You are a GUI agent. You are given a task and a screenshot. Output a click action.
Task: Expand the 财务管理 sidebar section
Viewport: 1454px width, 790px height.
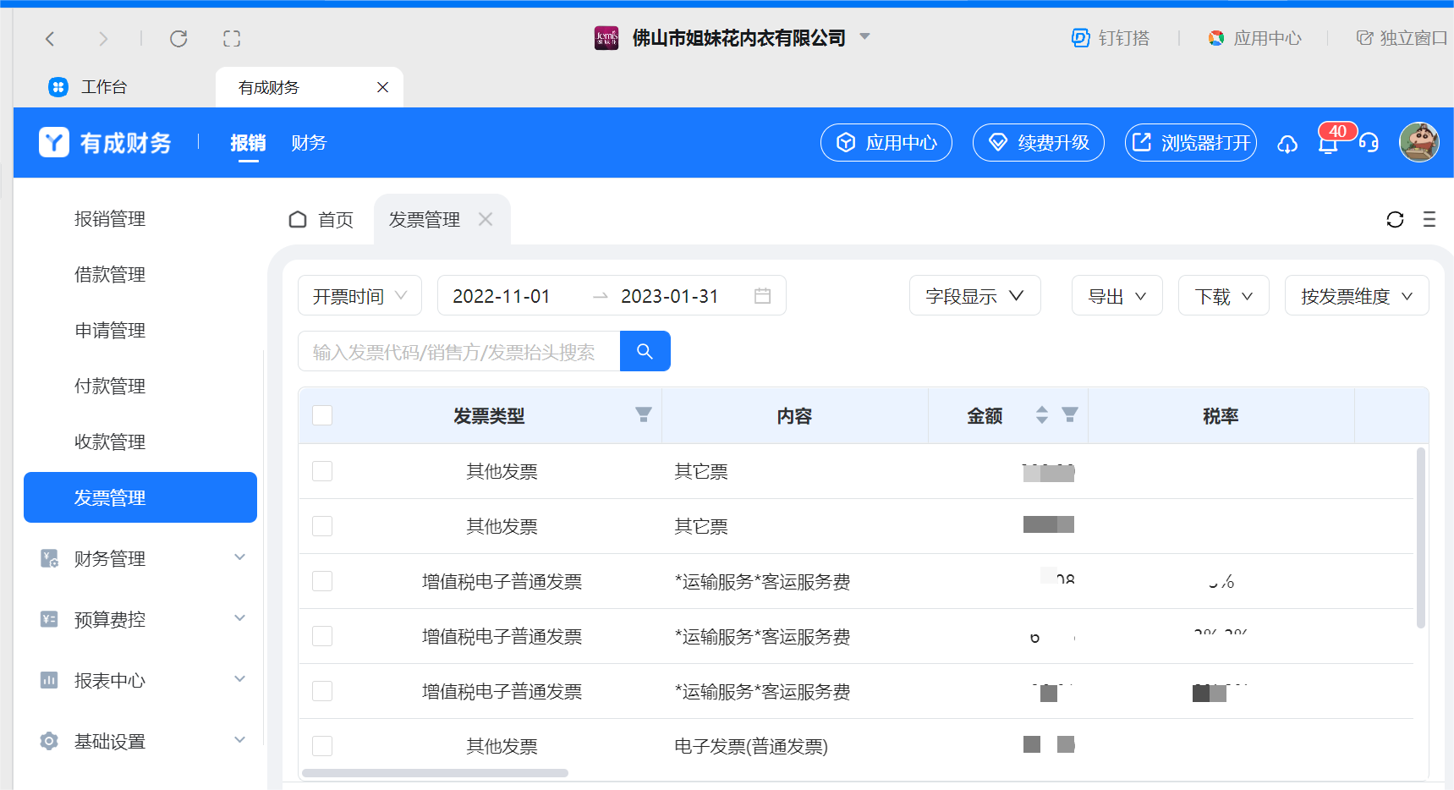[140, 558]
